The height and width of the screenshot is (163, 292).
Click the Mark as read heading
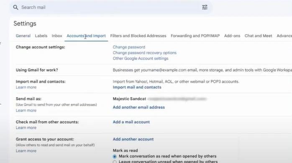click(x=125, y=150)
